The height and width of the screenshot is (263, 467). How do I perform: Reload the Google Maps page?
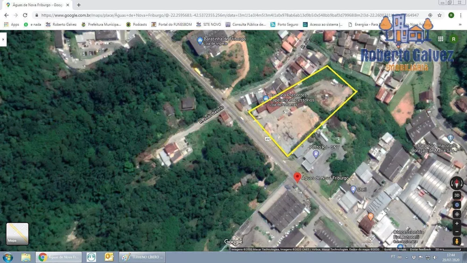[25, 15]
